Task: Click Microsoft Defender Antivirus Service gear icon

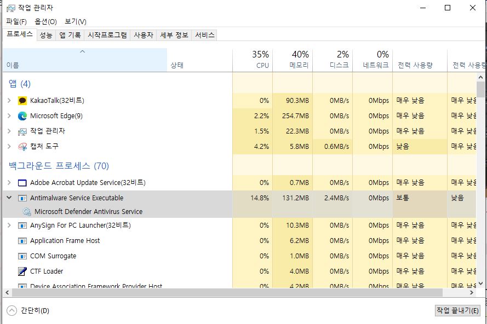Action: pyautogui.click(x=27, y=212)
